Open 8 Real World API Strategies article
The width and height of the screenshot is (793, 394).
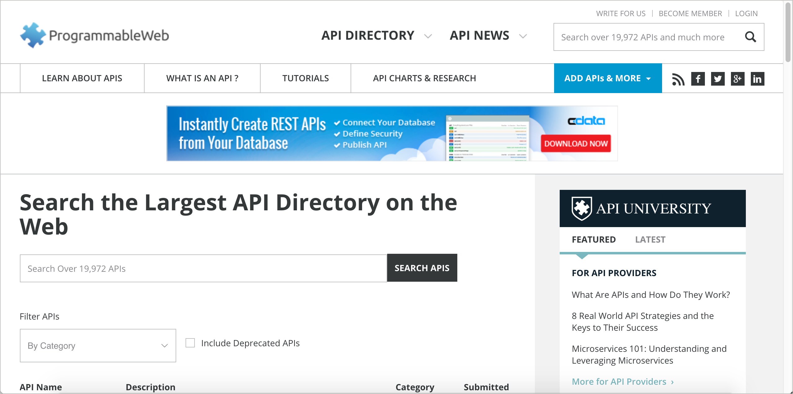[643, 322]
